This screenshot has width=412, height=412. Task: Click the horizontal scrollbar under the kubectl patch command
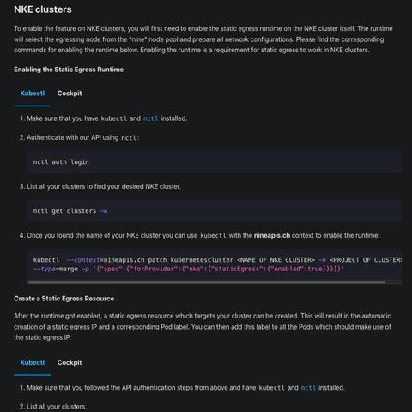(207, 282)
